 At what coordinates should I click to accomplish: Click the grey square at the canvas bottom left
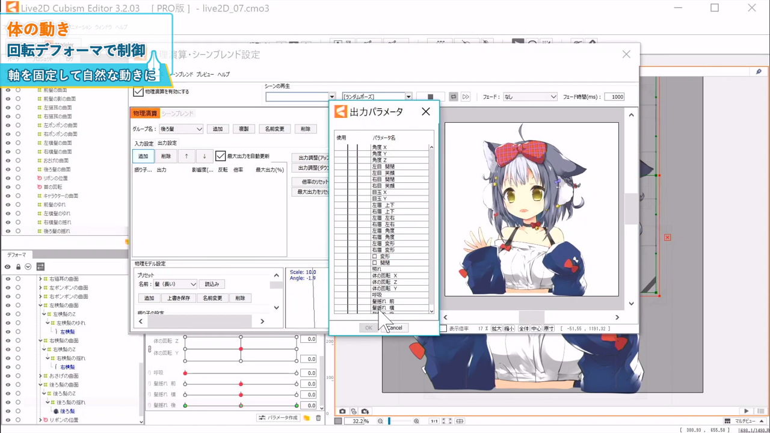[x=338, y=422]
